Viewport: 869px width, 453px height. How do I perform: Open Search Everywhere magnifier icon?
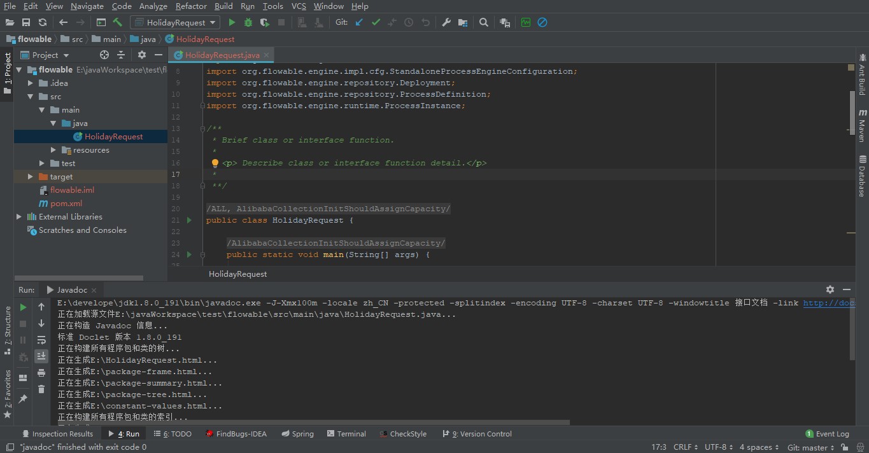pos(484,22)
